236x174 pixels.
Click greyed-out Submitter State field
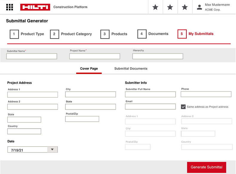pyautogui.click(x=198, y=133)
